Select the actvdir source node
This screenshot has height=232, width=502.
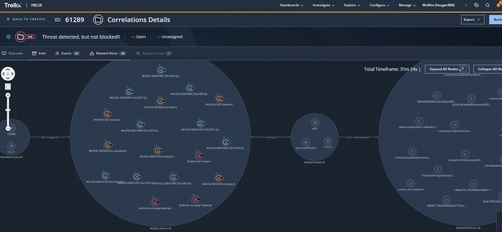[x=11, y=128]
